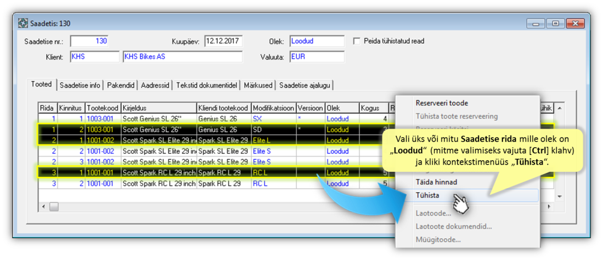
Task: Select Laotoote dokumendid... menu entry
Action: click(453, 227)
